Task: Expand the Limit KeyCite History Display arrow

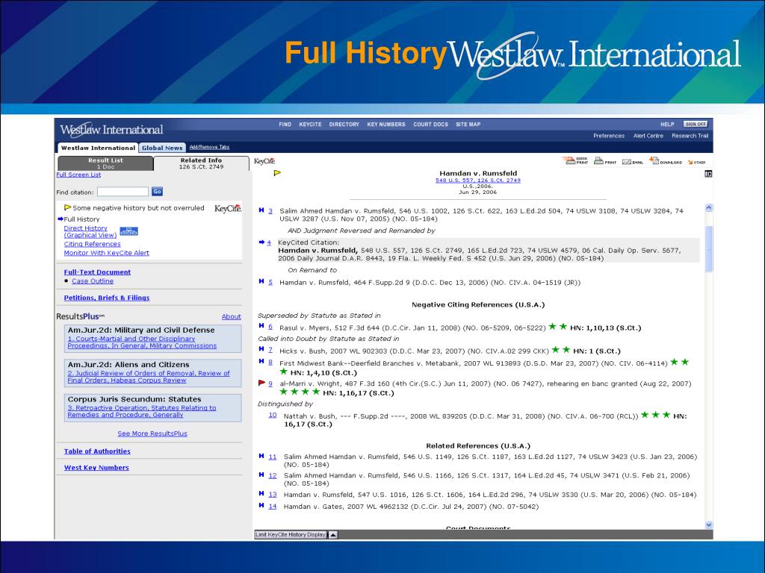Action: 332,534
